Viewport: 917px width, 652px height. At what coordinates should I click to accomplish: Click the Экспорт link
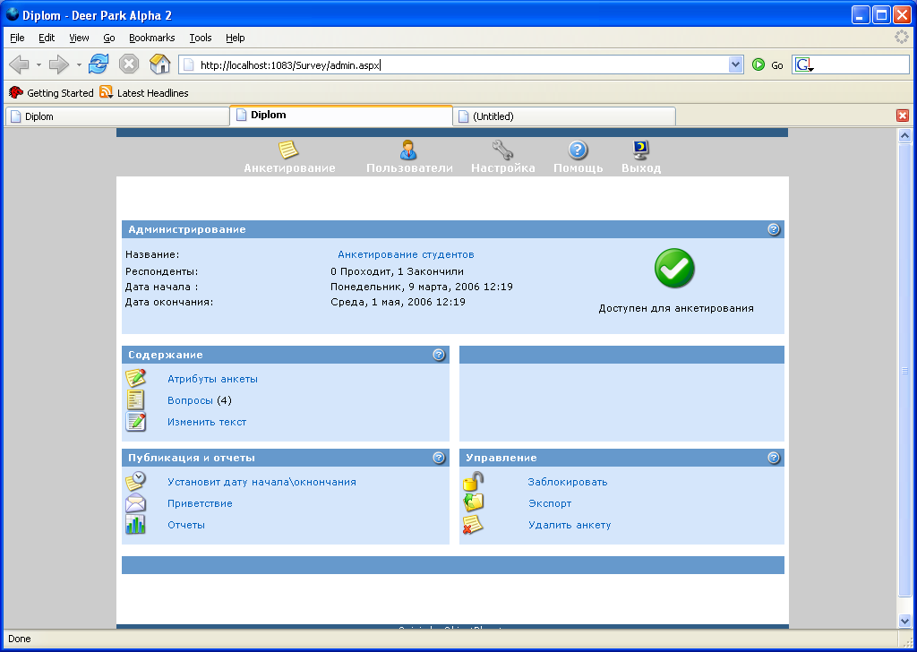coord(550,503)
